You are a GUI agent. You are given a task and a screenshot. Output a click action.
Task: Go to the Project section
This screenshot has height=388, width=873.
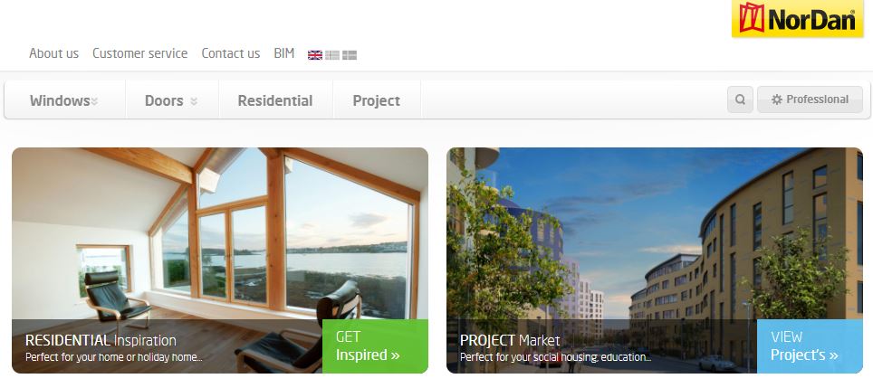pos(377,100)
